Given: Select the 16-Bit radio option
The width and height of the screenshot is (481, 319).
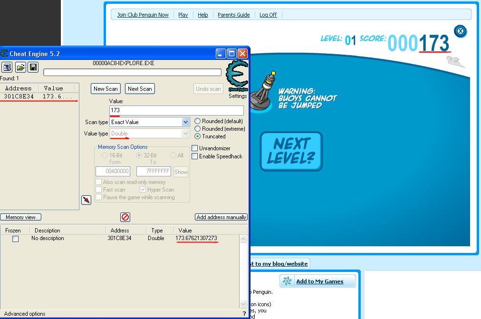Looking at the screenshot, I should [x=105, y=155].
